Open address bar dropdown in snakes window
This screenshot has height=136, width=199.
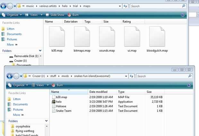pyautogui.click(x=126, y=76)
